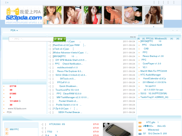The height and width of the screenshot is (136, 182).
Task: Open v2.1.0.0331 for ppc link
Action: point(153,90)
